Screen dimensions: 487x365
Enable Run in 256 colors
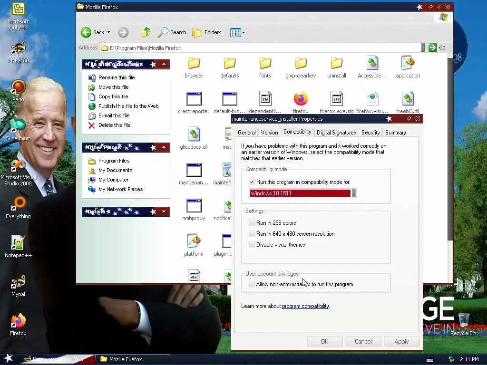(252, 222)
